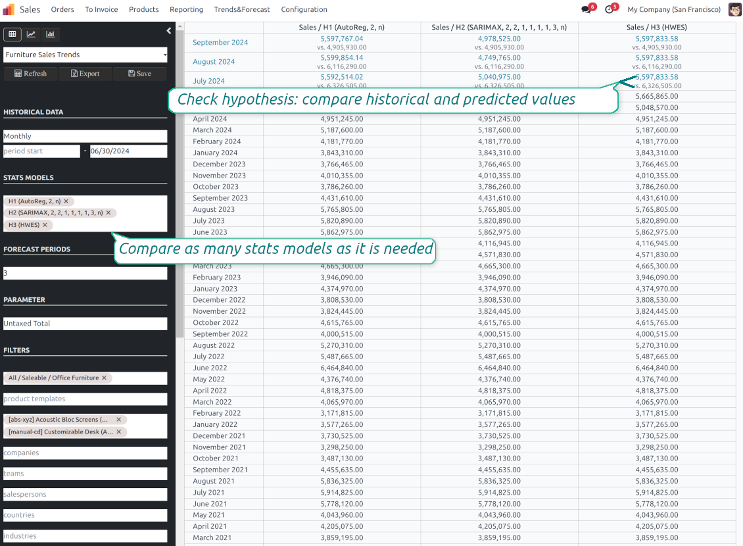Open Furniture Sales Trends dropdown

click(x=85, y=55)
